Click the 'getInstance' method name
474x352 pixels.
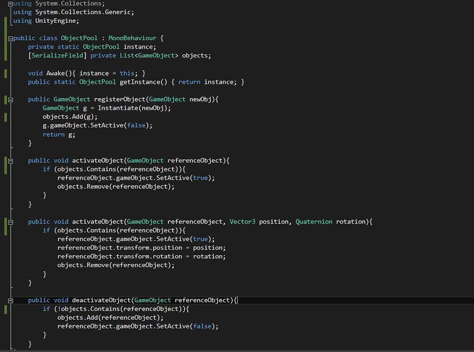click(140, 82)
